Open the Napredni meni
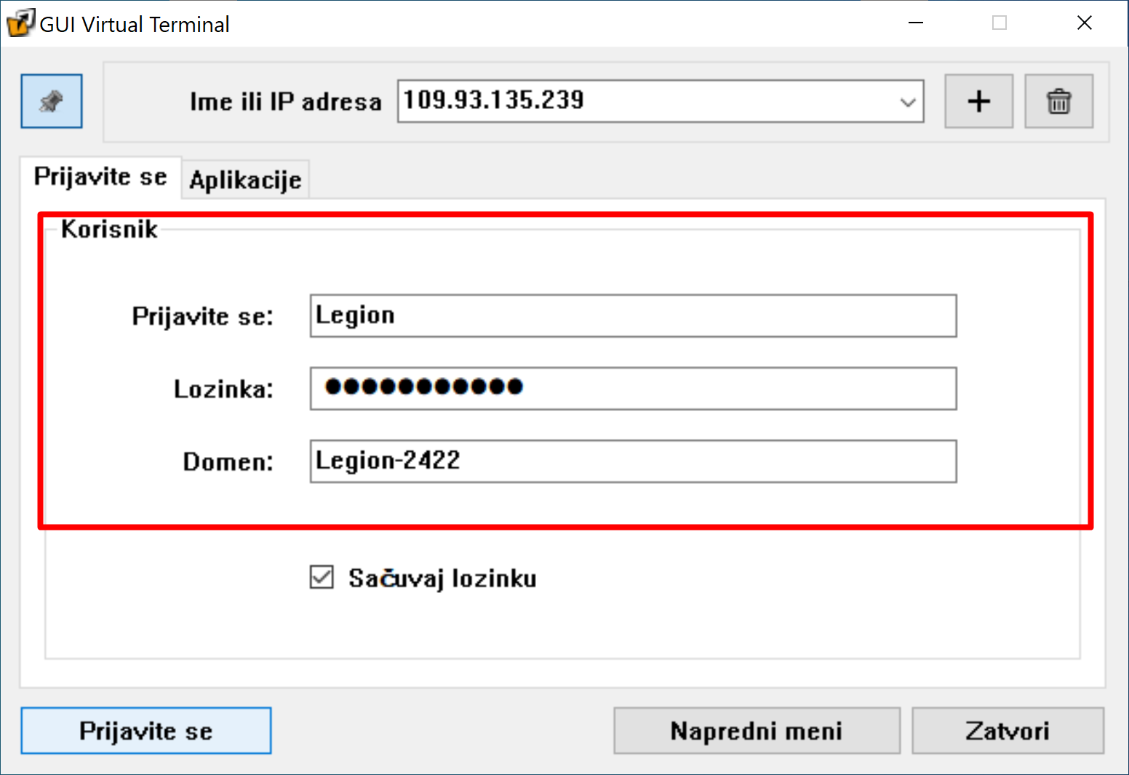 coord(757,731)
